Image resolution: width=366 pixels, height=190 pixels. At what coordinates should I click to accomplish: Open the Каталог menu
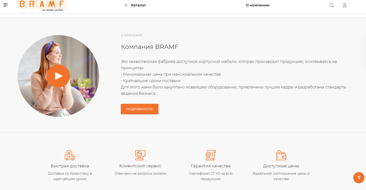point(138,5)
